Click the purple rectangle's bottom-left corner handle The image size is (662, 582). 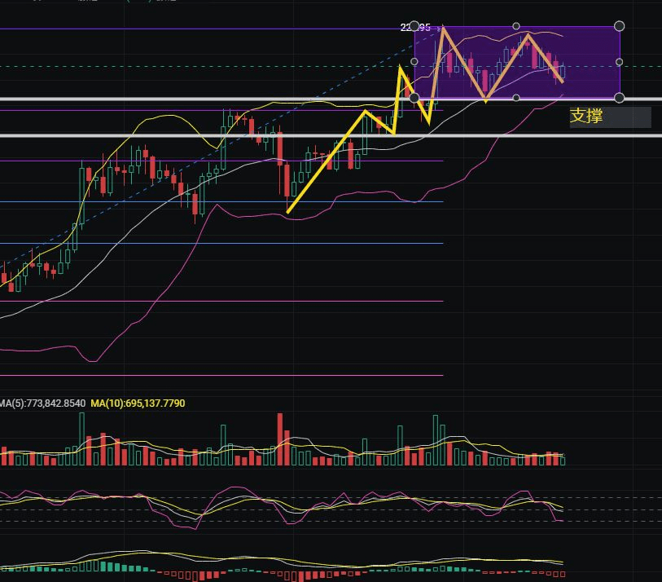click(414, 98)
